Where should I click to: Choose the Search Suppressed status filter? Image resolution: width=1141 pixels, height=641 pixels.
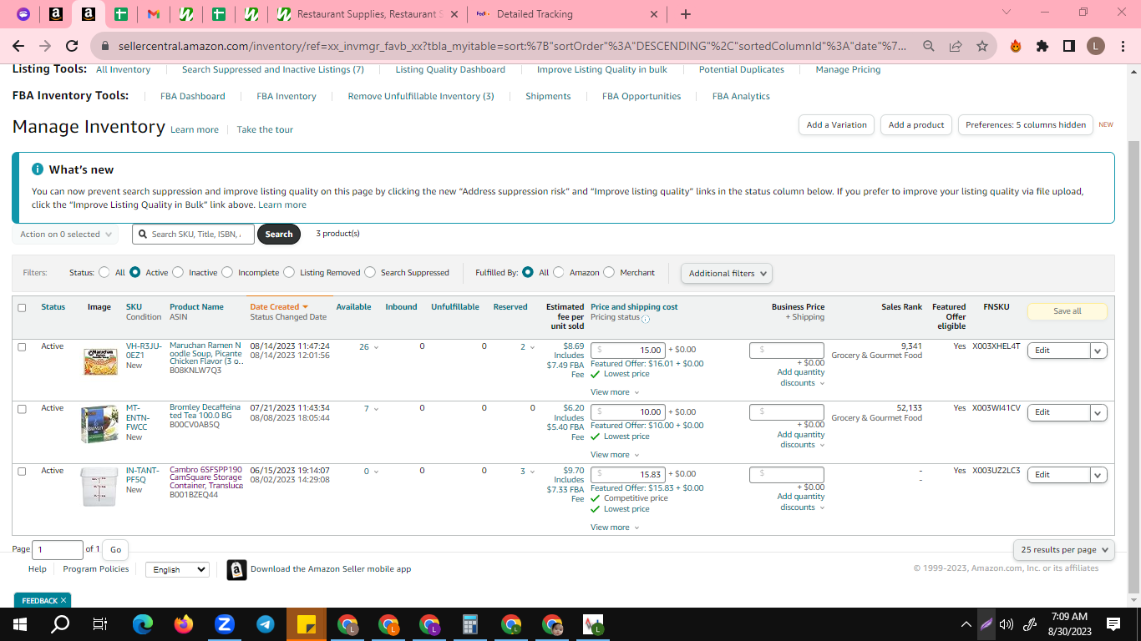click(x=370, y=272)
